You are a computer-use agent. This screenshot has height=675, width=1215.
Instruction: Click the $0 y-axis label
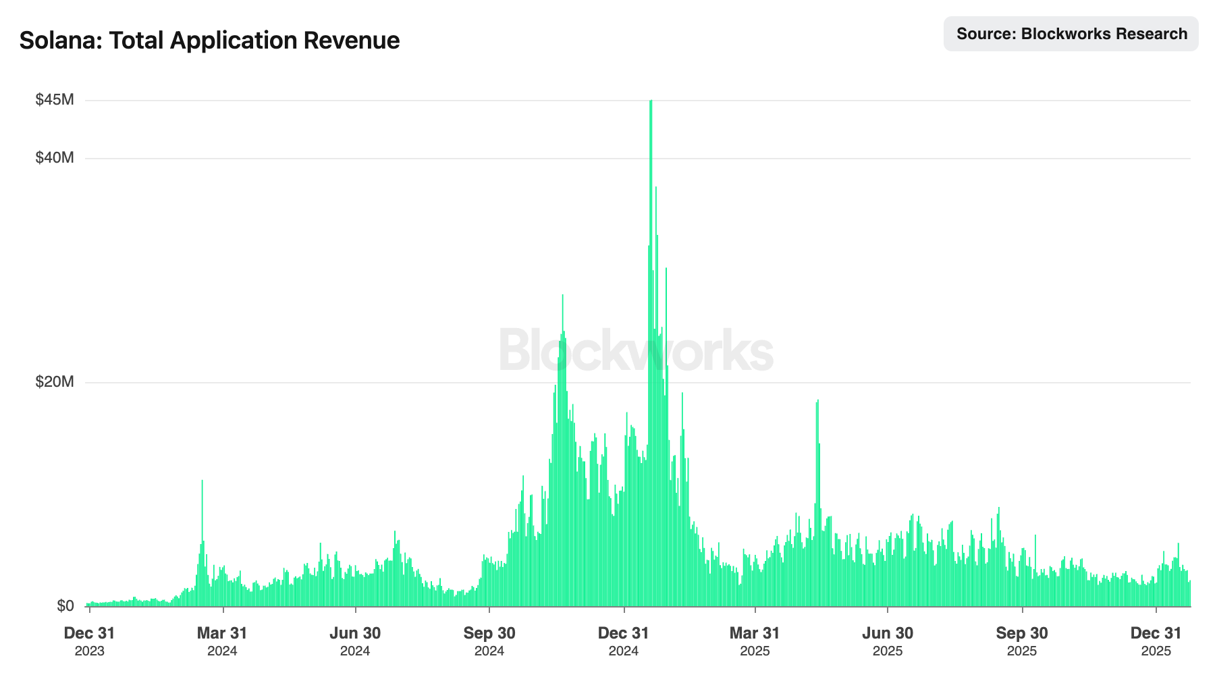click(x=65, y=606)
